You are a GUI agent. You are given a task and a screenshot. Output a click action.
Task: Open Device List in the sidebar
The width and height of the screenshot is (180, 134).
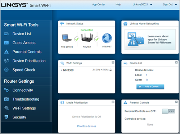click(22, 34)
